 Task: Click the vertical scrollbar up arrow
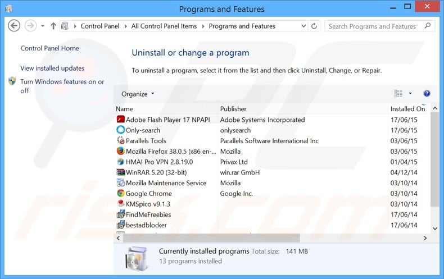pos(435,108)
